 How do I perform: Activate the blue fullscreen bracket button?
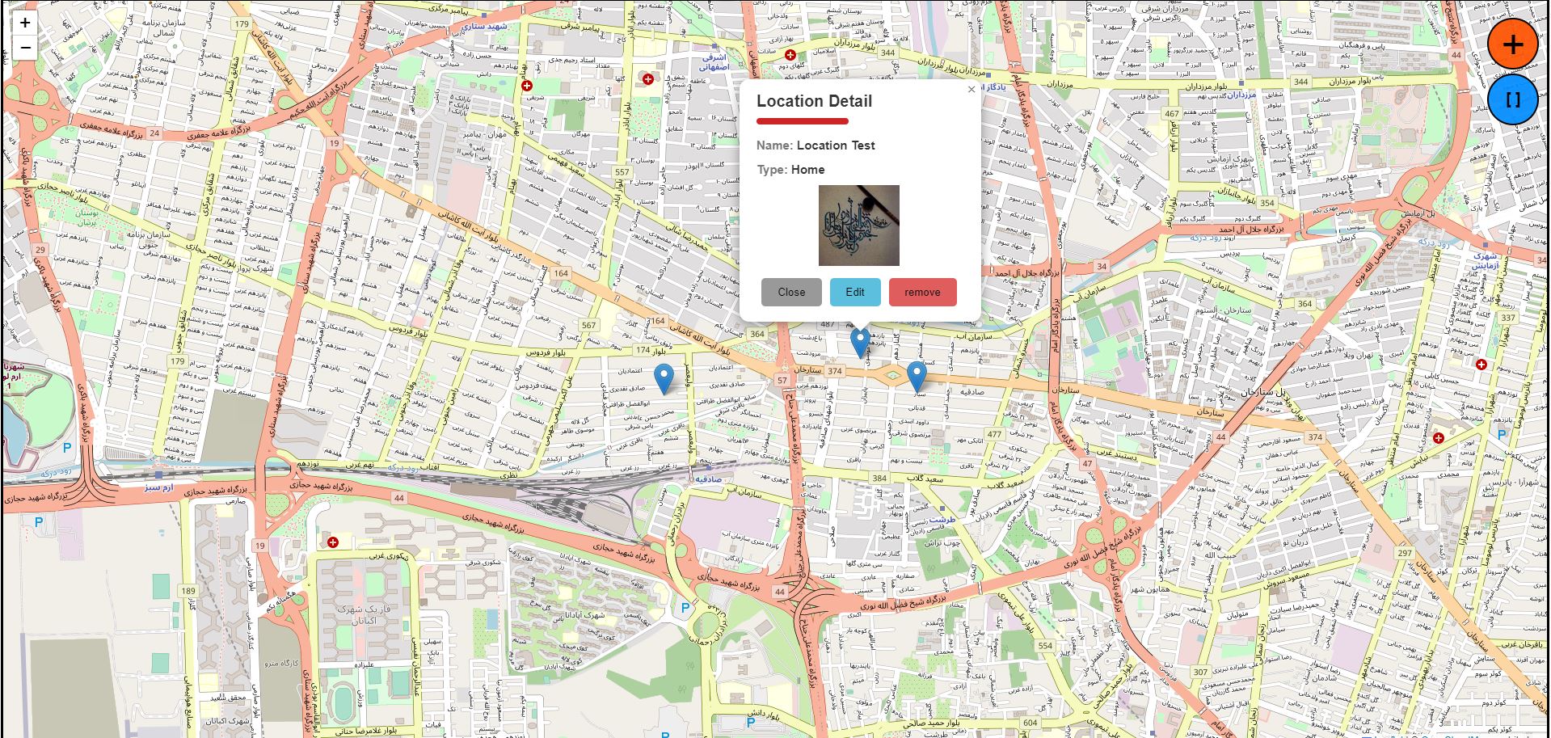pyautogui.click(x=1512, y=99)
